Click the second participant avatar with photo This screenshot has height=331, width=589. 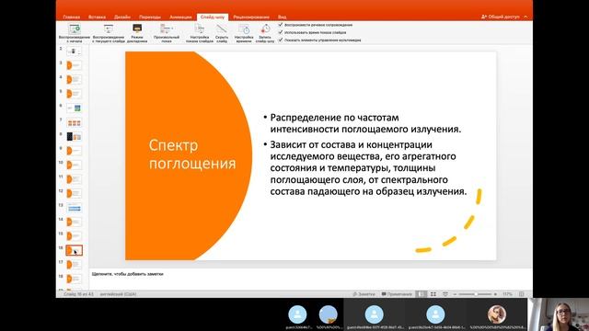click(x=328, y=314)
